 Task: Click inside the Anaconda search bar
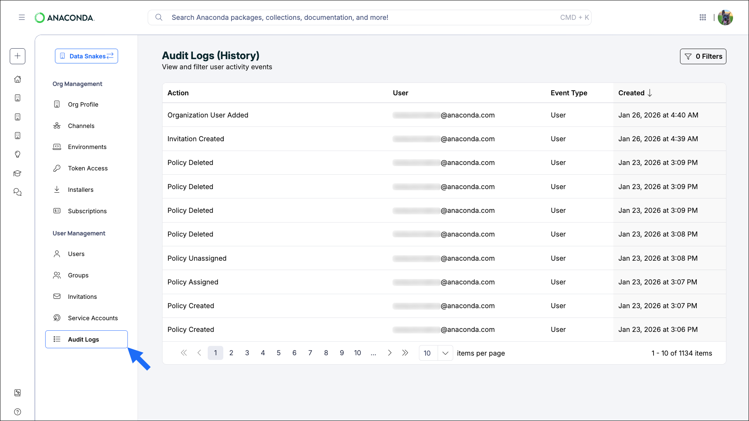tap(351, 17)
